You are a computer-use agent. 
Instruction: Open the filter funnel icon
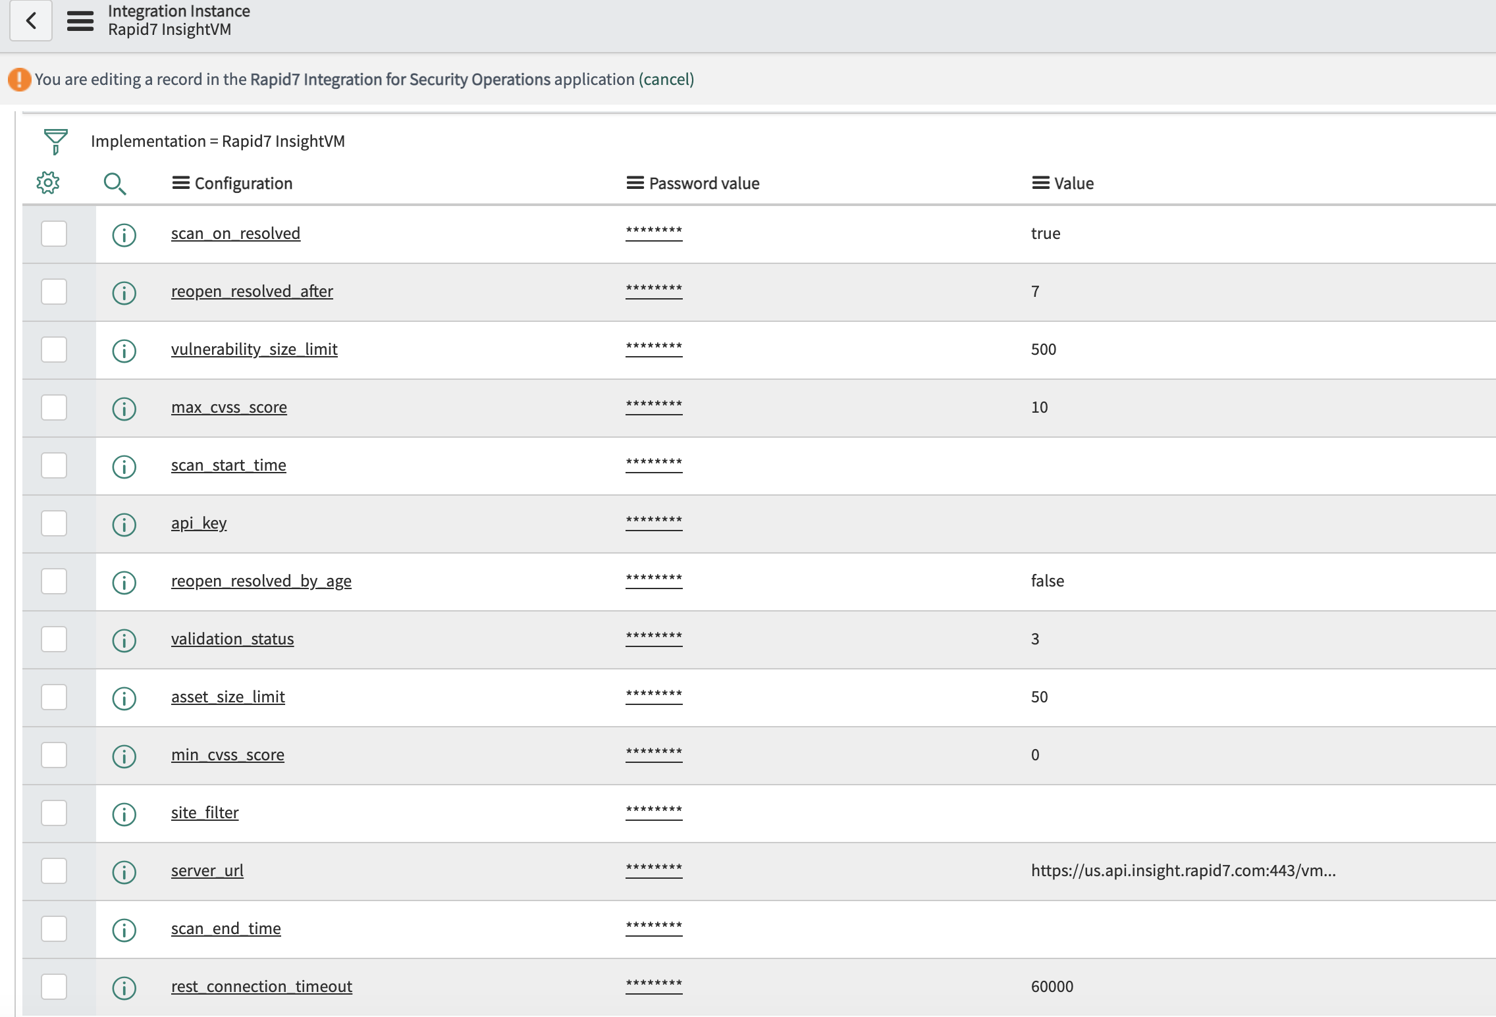point(55,141)
